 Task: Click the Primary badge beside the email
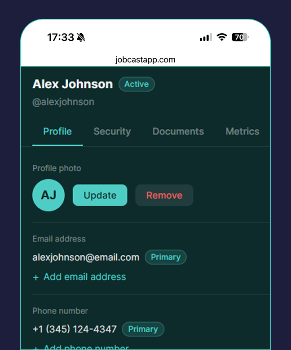tap(166, 257)
